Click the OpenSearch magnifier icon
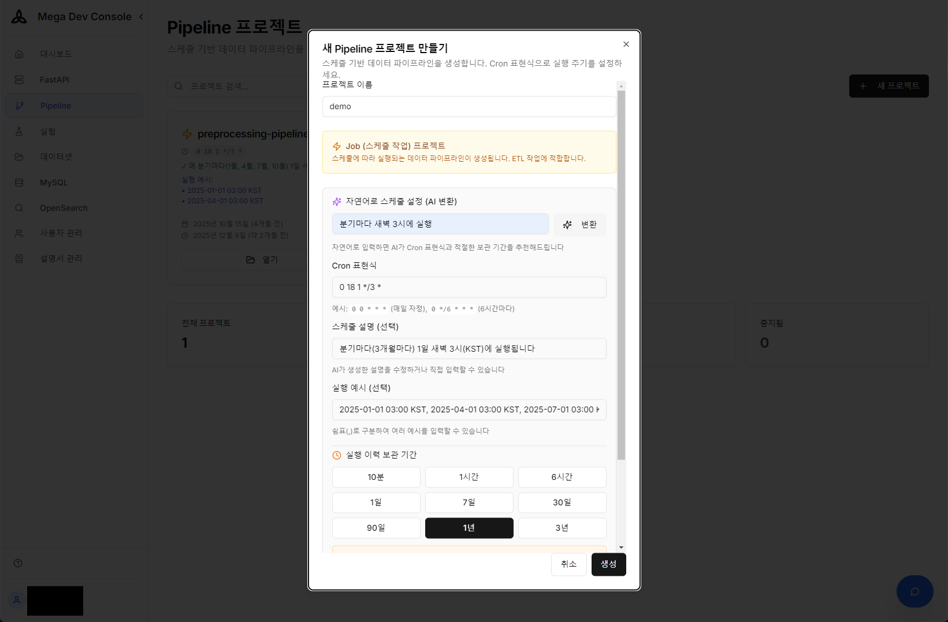This screenshot has height=622, width=948. pyautogui.click(x=19, y=208)
